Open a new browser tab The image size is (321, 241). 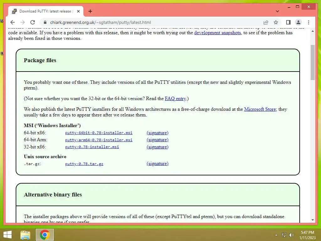[x=90, y=11]
